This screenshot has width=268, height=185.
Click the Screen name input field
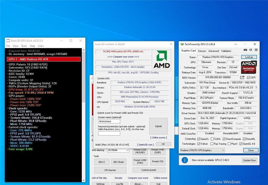[109, 121]
